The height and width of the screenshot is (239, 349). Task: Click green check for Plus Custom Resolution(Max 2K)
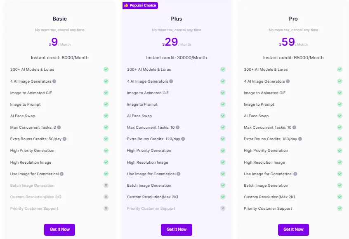tap(223, 197)
